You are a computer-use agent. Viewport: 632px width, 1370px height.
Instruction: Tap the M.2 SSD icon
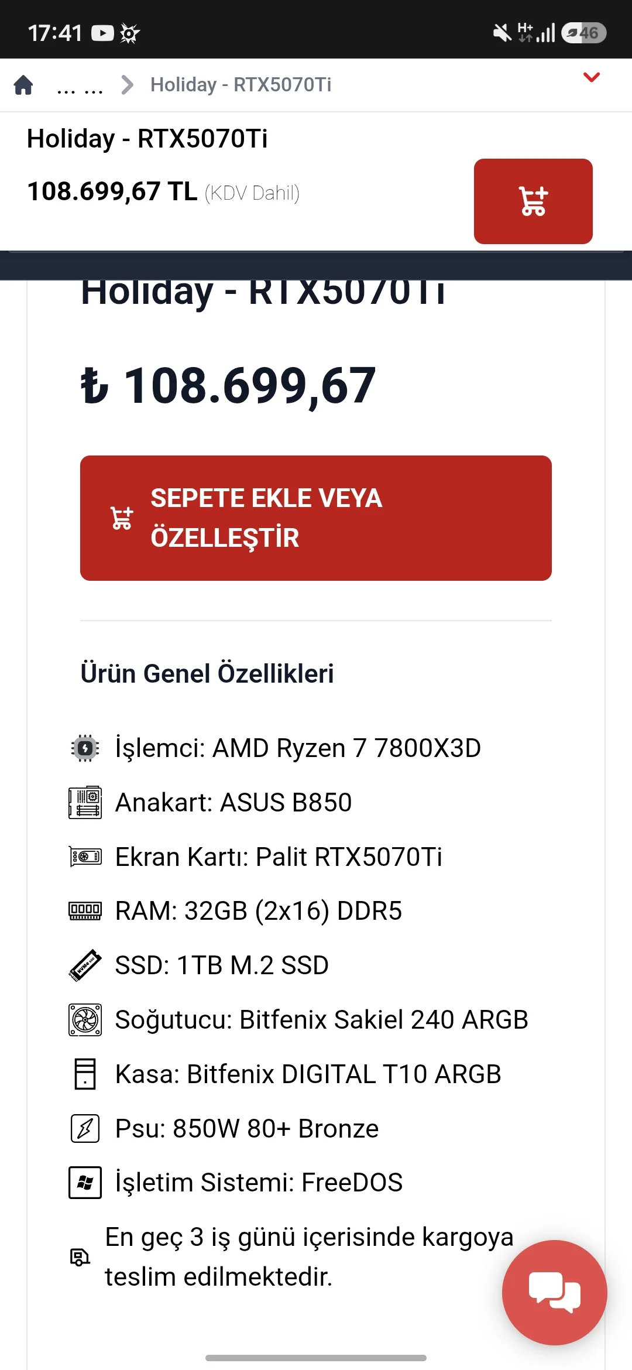tap(85, 965)
